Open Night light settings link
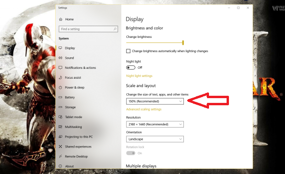The image size is (285, 174). click(139, 76)
